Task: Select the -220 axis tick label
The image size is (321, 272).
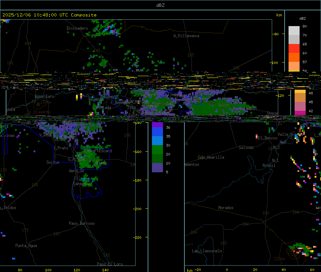Action: click(137, 238)
